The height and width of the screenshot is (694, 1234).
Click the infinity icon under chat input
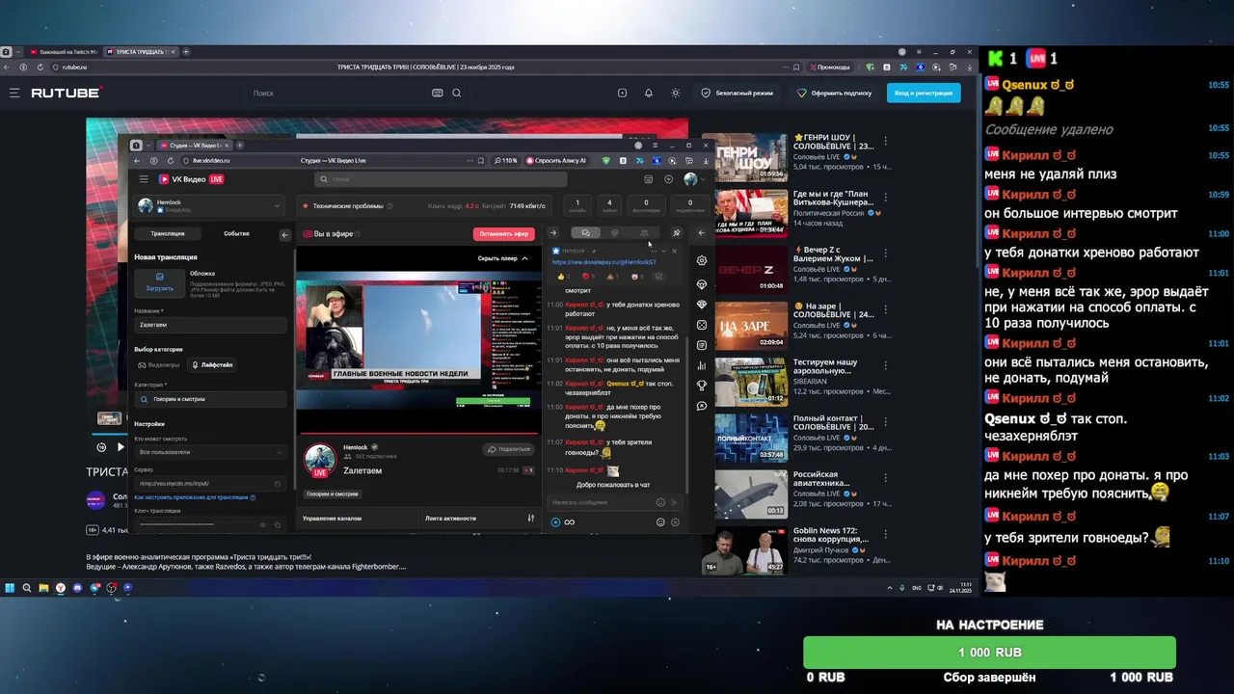(x=570, y=522)
